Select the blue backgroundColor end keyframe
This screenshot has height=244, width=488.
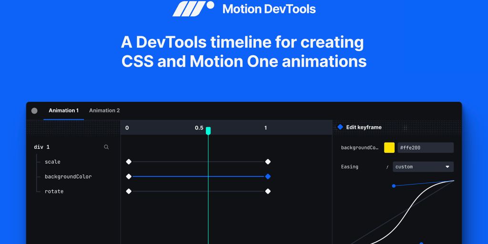coord(268,176)
